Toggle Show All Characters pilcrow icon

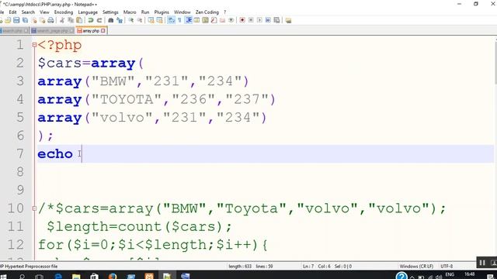[x=179, y=20]
